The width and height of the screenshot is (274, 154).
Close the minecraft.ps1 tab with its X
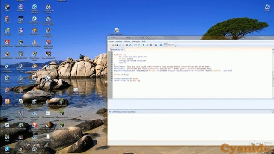pos(122,50)
